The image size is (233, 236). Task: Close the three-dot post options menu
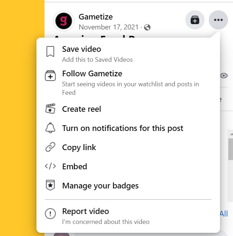click(218, 20)
